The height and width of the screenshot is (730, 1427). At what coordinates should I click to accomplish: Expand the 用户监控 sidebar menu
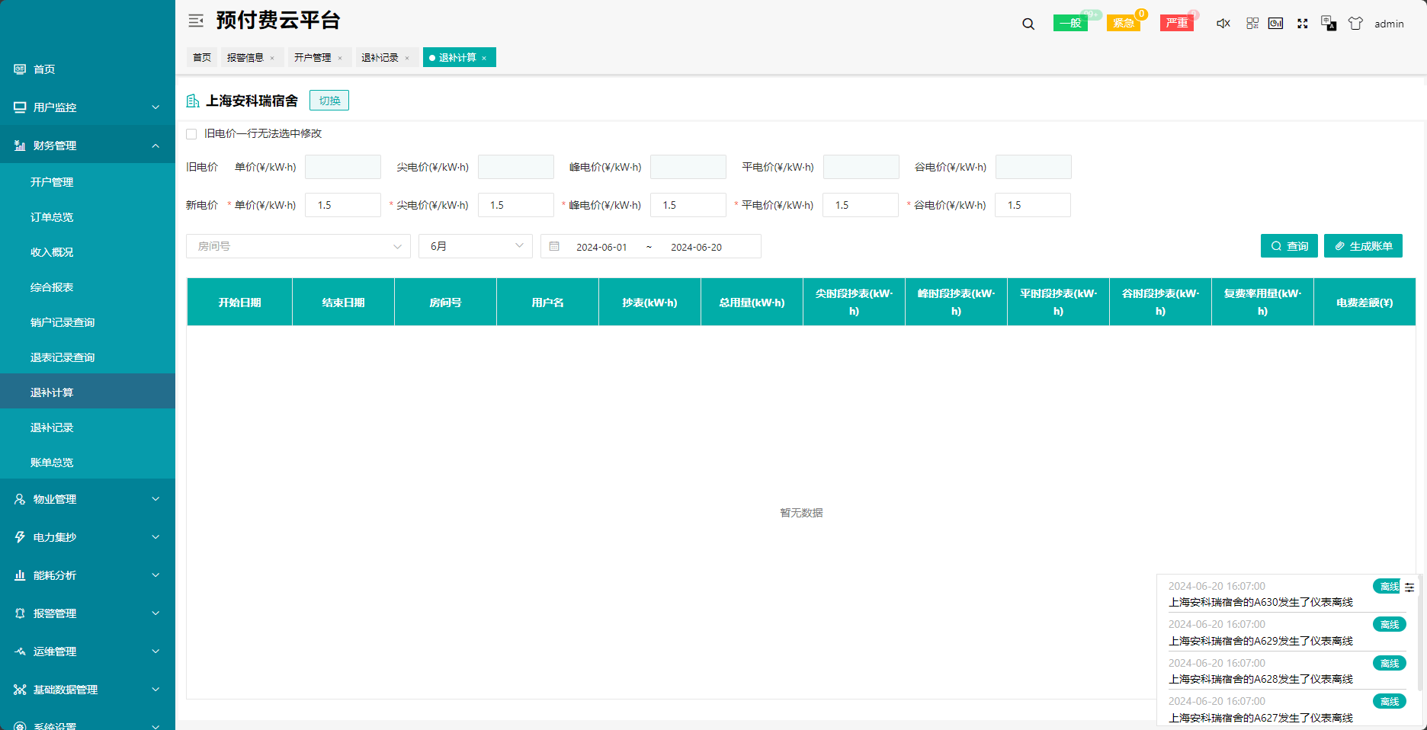(x=88, y=107)
